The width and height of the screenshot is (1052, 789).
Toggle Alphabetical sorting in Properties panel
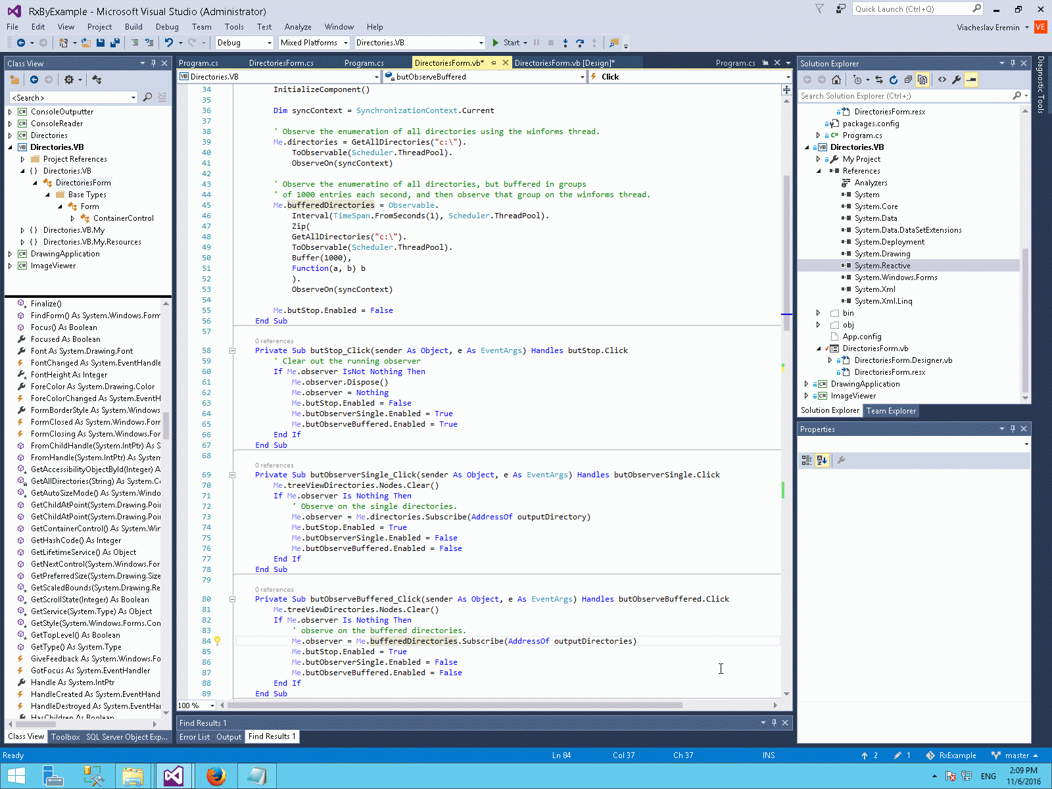click(x=822, y=461)
